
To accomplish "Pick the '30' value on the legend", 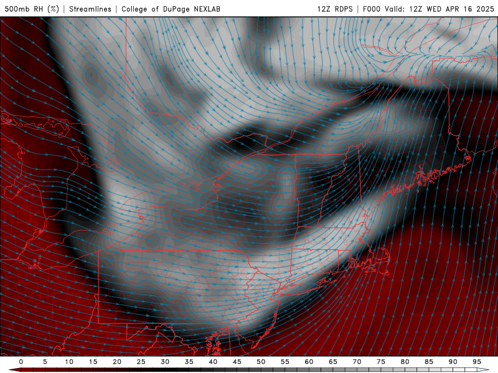I will 165,362.
